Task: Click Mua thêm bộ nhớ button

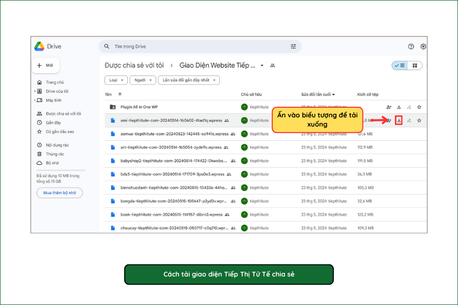Action: click(60, 193)
